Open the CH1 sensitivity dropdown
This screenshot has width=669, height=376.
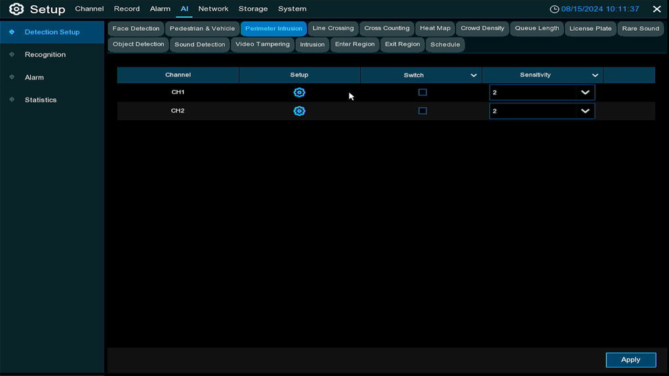tap(542, 92)
